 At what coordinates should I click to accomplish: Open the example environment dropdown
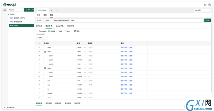(202, 10)
